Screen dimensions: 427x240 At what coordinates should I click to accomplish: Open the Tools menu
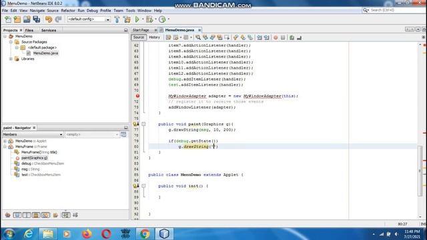[x=130, y=11]
